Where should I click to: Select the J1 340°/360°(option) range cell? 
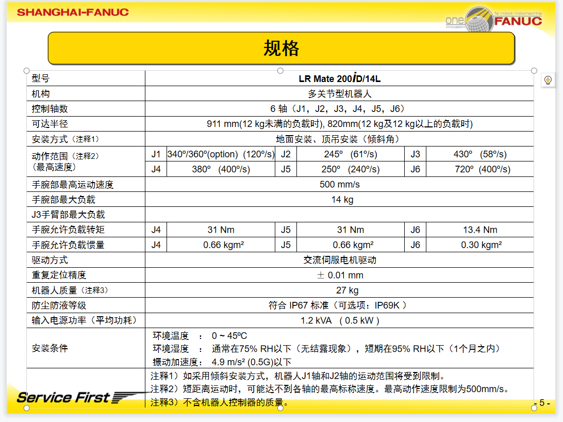[x=221, y=154]
